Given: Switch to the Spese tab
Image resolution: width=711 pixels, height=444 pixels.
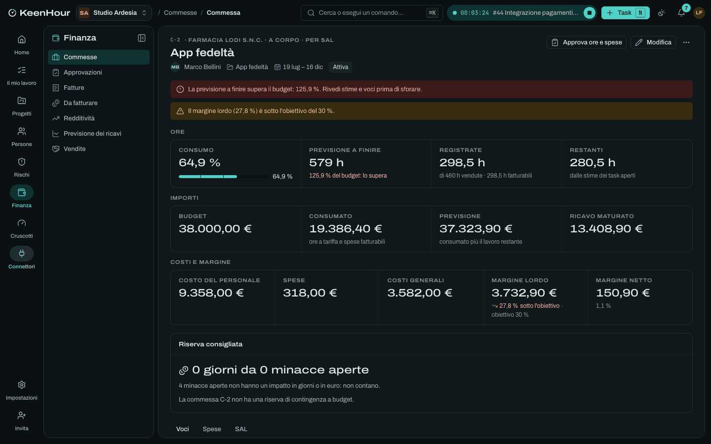Looking at the screenshot, I should pyautogui.click(x=212, y=429).
